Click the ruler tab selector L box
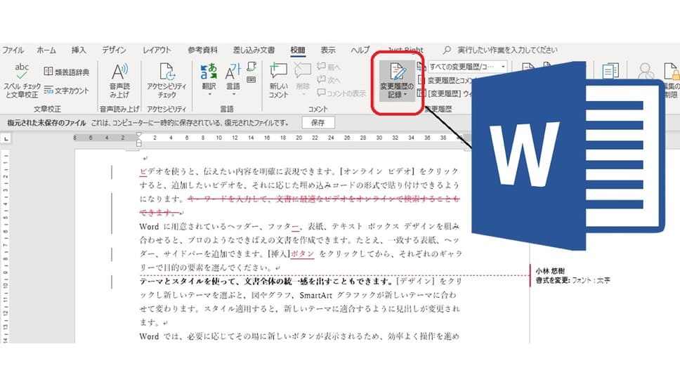Image resolution: width=680 pixels, height=382 pixels. tap(6, 139)
